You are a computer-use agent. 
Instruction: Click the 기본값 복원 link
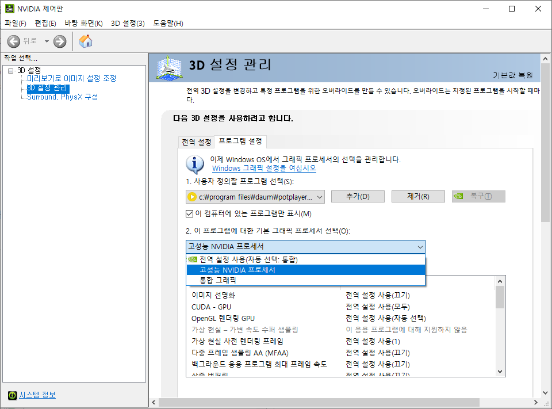tap(512, 75)
